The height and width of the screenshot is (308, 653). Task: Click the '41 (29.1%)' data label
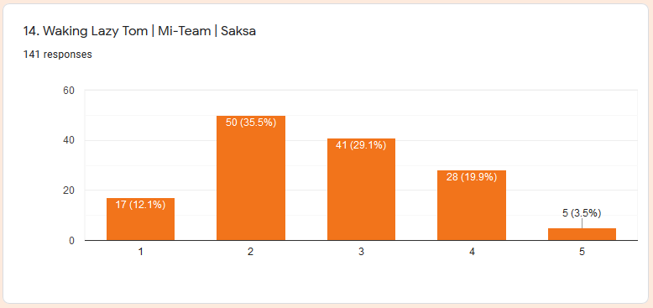pyautogui.click(x=361, y=145)
